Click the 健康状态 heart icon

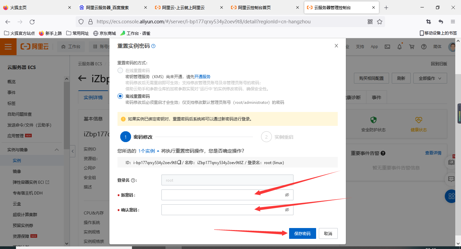419,120
